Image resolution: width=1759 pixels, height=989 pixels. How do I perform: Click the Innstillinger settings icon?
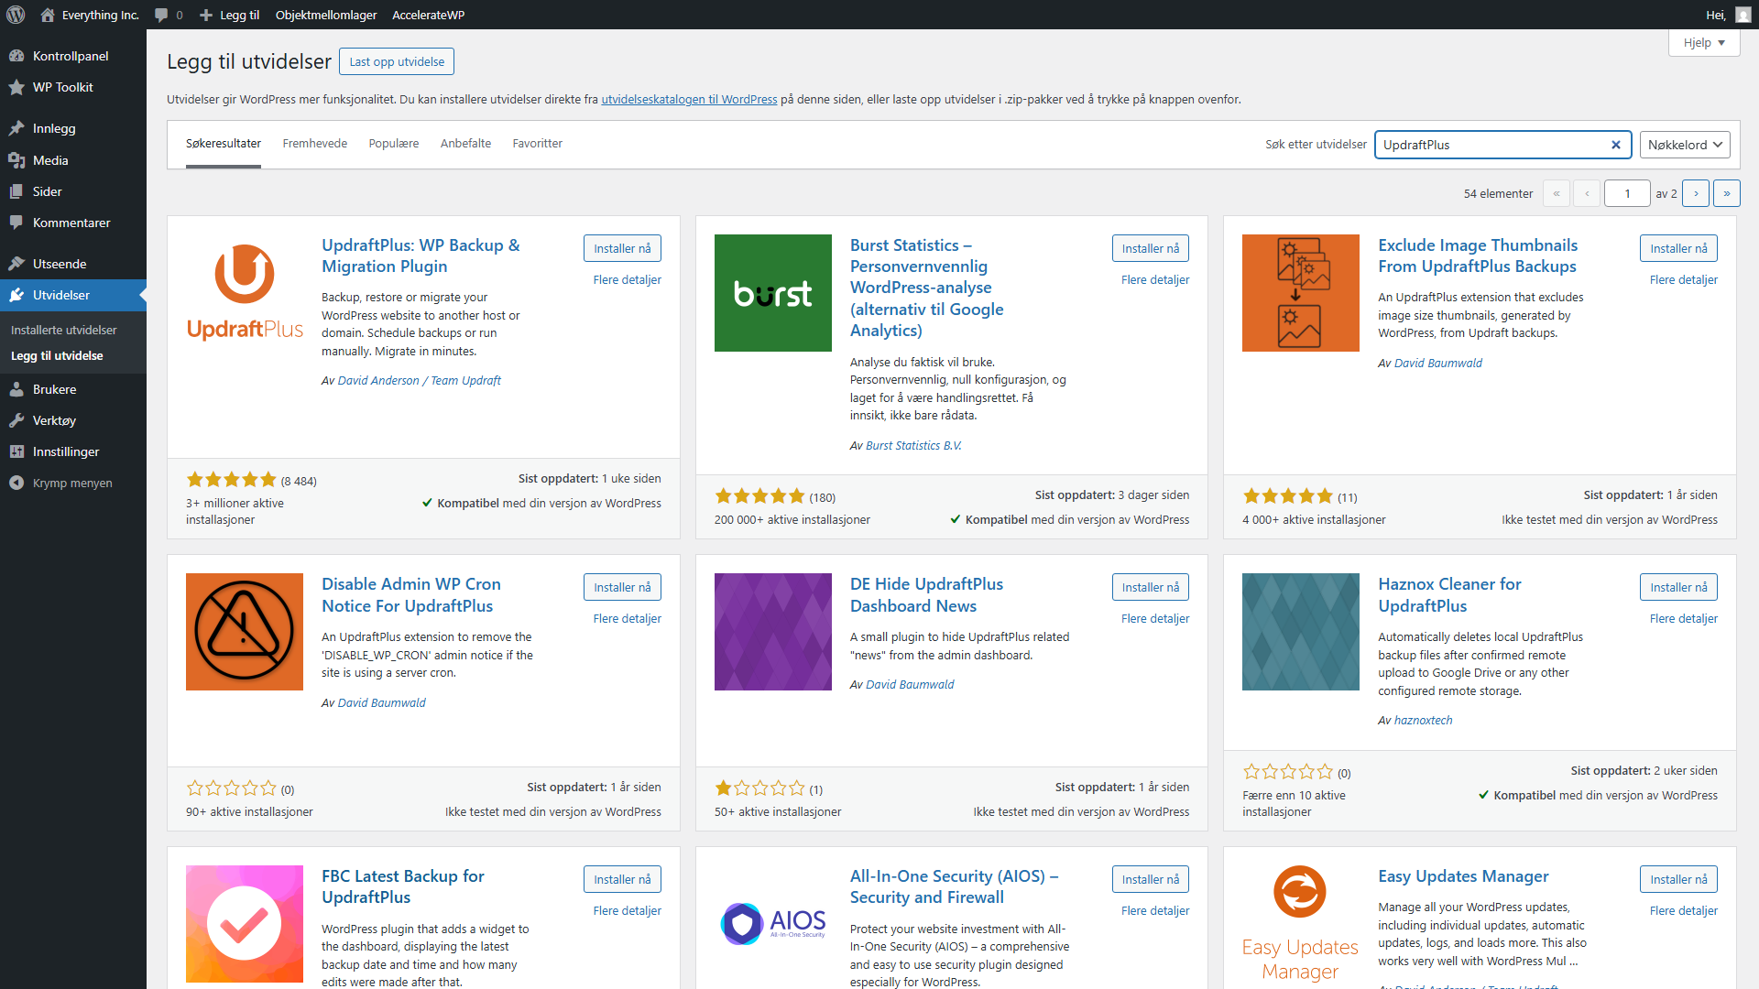coord(16,451)
